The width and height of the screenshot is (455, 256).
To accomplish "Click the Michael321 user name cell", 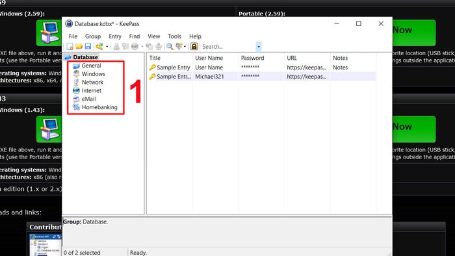I will click(x=209, y=77).
